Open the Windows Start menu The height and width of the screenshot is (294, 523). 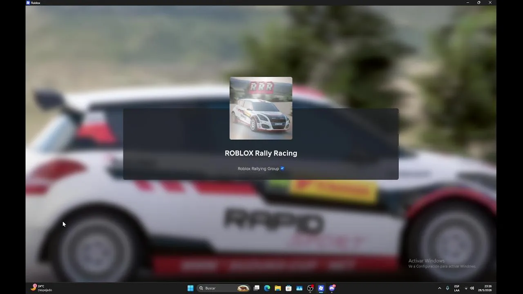click(190, 288)
